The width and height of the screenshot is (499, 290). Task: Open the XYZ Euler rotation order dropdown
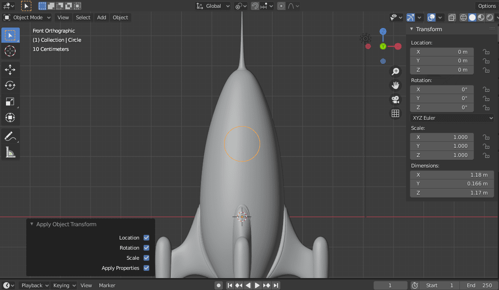pyautogui.click(x=452, y=118)
